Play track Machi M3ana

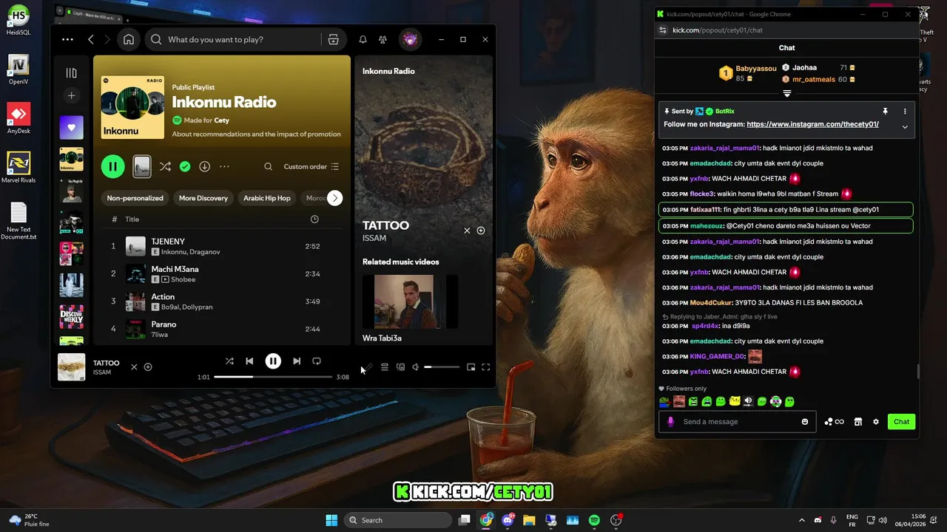(222, 274)
